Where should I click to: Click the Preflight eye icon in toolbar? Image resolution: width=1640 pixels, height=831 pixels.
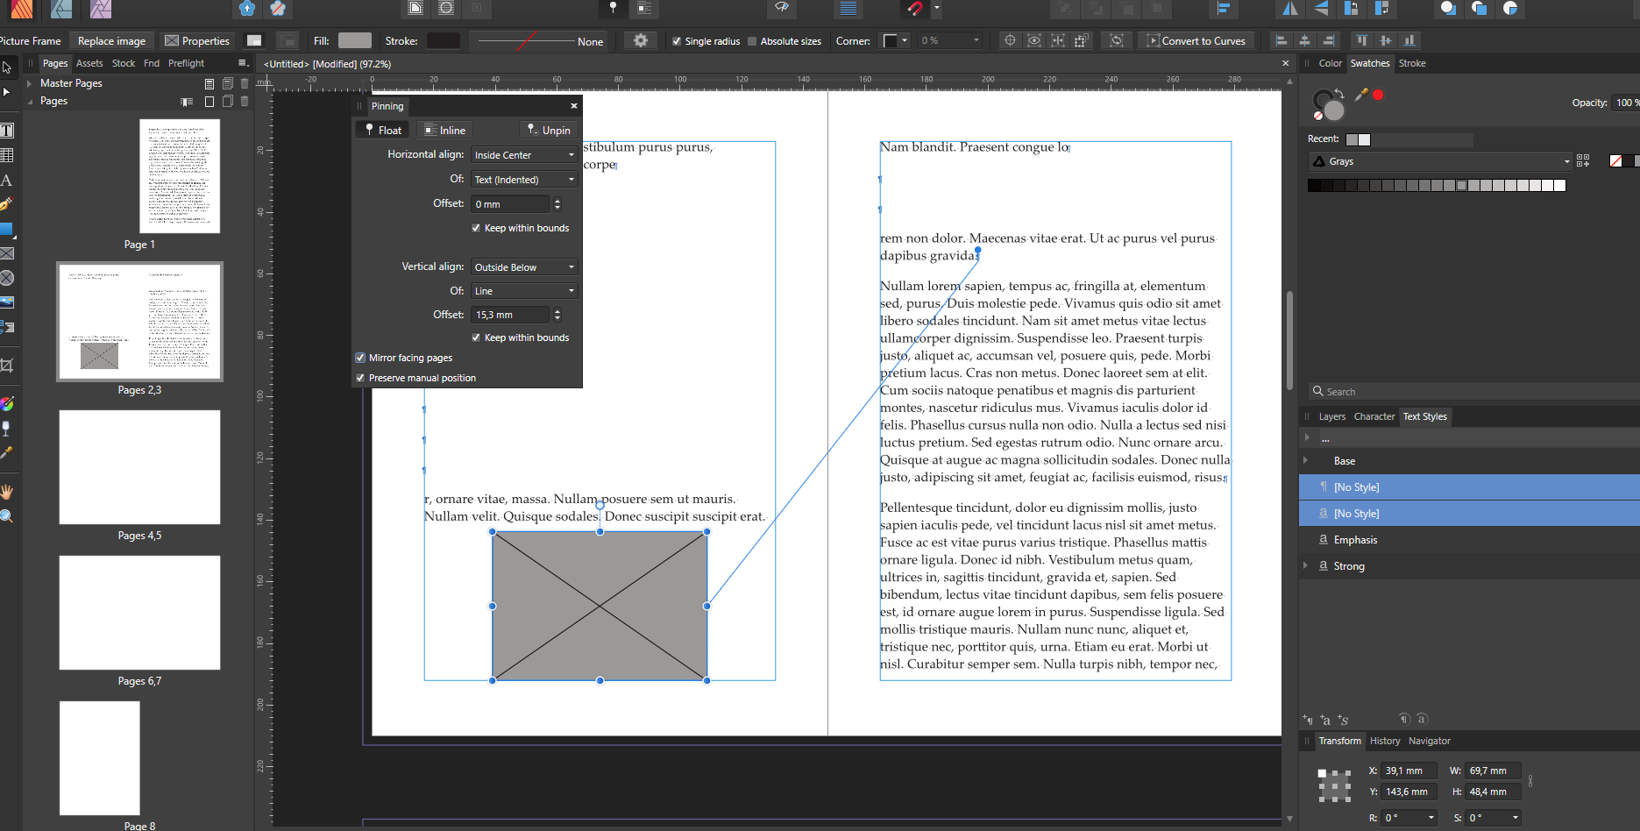(x=781, y=8)
